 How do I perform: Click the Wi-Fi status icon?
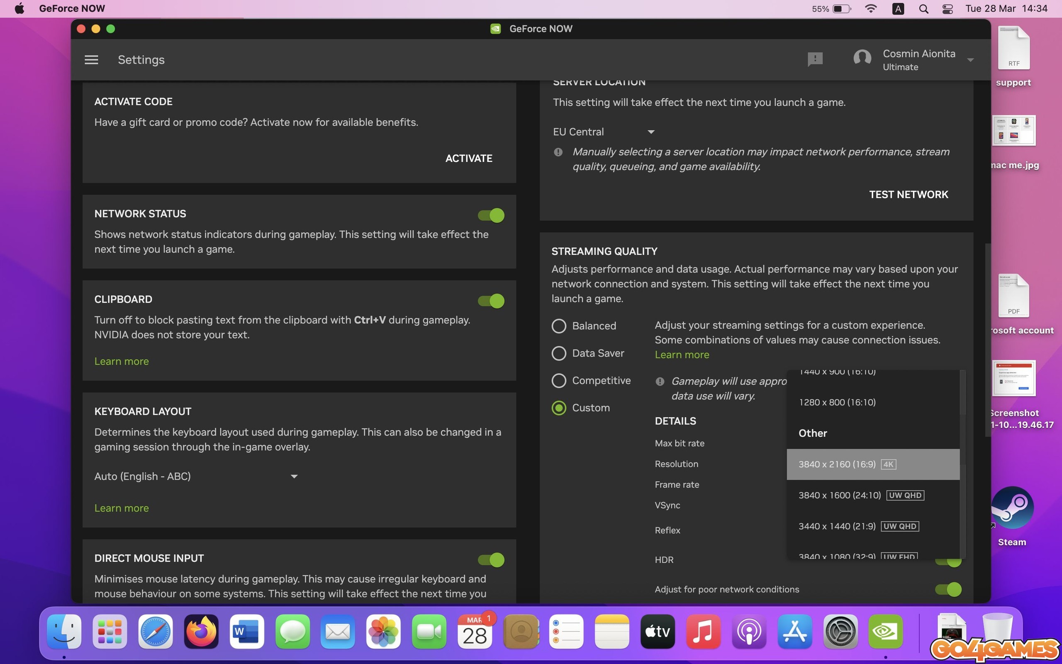pyautogui.click(x=870, y=8)
